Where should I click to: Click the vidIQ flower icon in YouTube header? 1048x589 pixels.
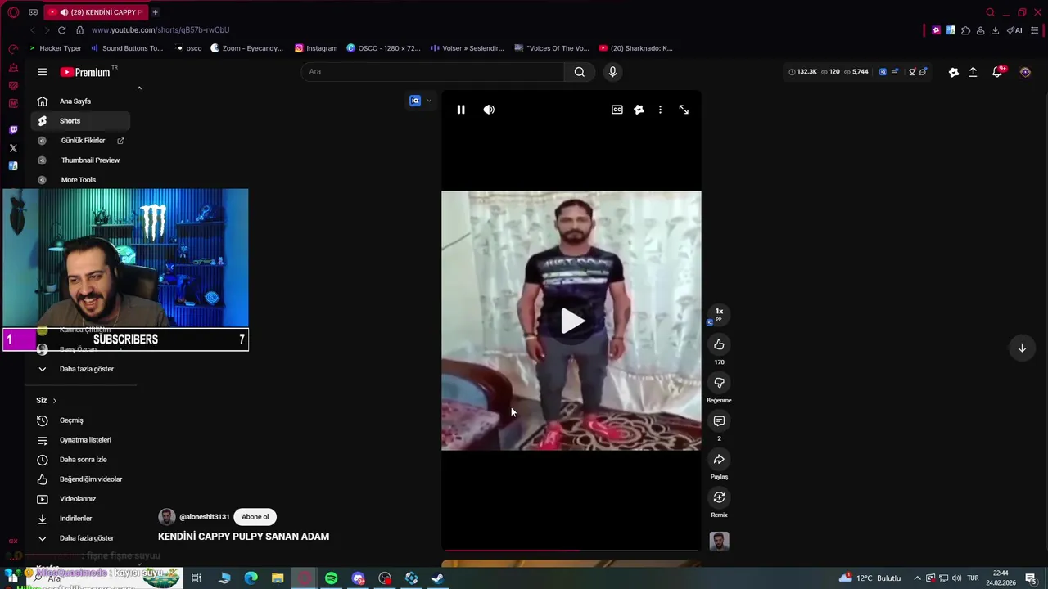pyautogui.click(x=954, y=72)
